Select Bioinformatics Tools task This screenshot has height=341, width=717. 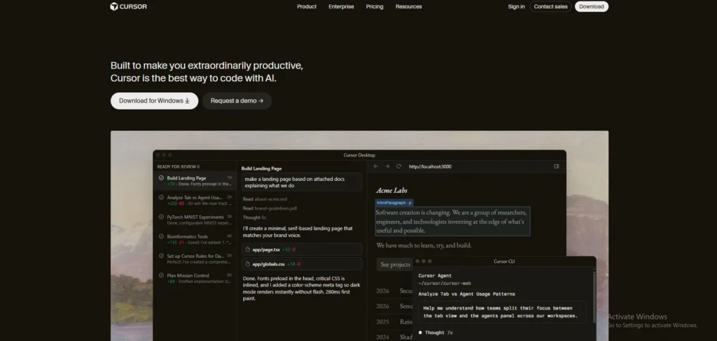point(195,239)
